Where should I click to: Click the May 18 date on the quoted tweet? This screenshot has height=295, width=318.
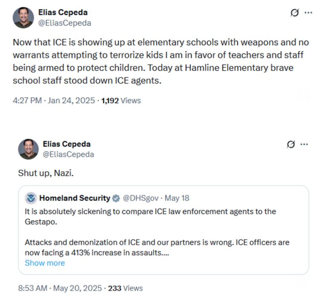pyautogui.click(x=177, y=198)
